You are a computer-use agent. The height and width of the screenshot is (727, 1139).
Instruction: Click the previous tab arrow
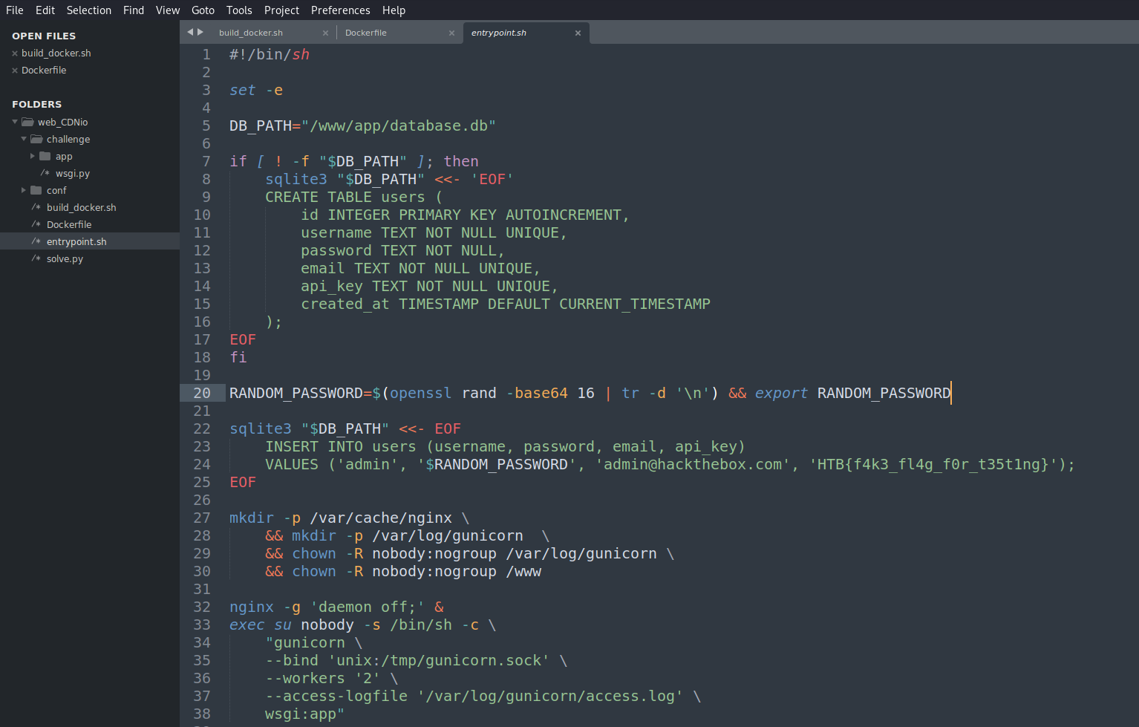190,32
